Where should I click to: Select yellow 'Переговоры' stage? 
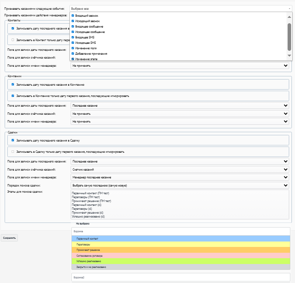click(181, 245)
